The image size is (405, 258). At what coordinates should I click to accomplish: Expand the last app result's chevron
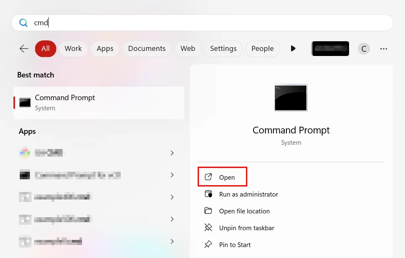pyautogui.click(x=172, y=241)
